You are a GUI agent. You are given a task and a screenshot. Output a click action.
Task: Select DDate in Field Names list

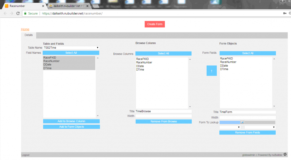point(69,64)
